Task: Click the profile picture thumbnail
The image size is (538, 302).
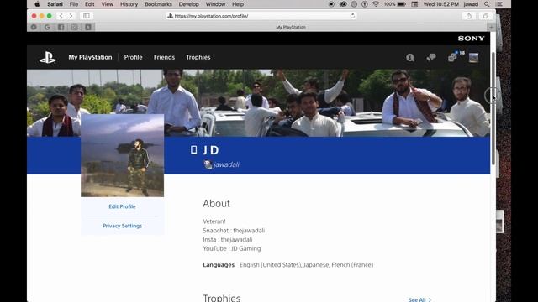Action: click(123, 155)
